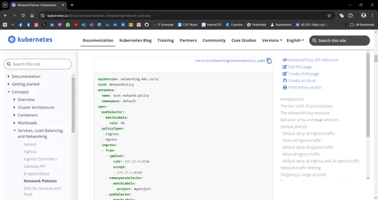The image size is (378, 200).
Task: Open the WhatsApp bookmark icon
Action: pyautogui.click(x=68, y=25)
